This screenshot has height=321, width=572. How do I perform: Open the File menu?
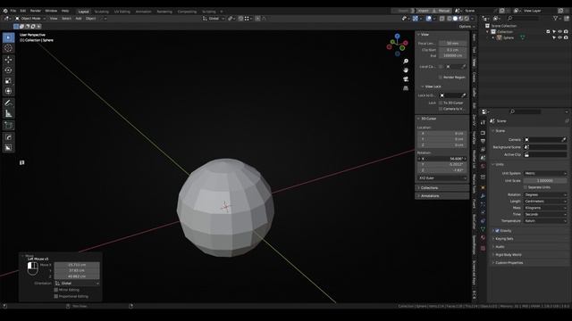coord(13,11)
